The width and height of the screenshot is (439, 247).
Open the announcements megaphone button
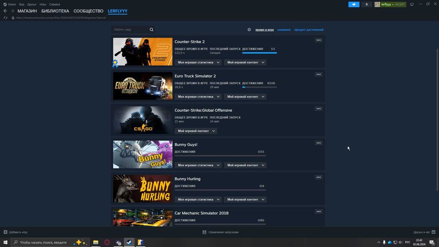click(x=354, y=4)
